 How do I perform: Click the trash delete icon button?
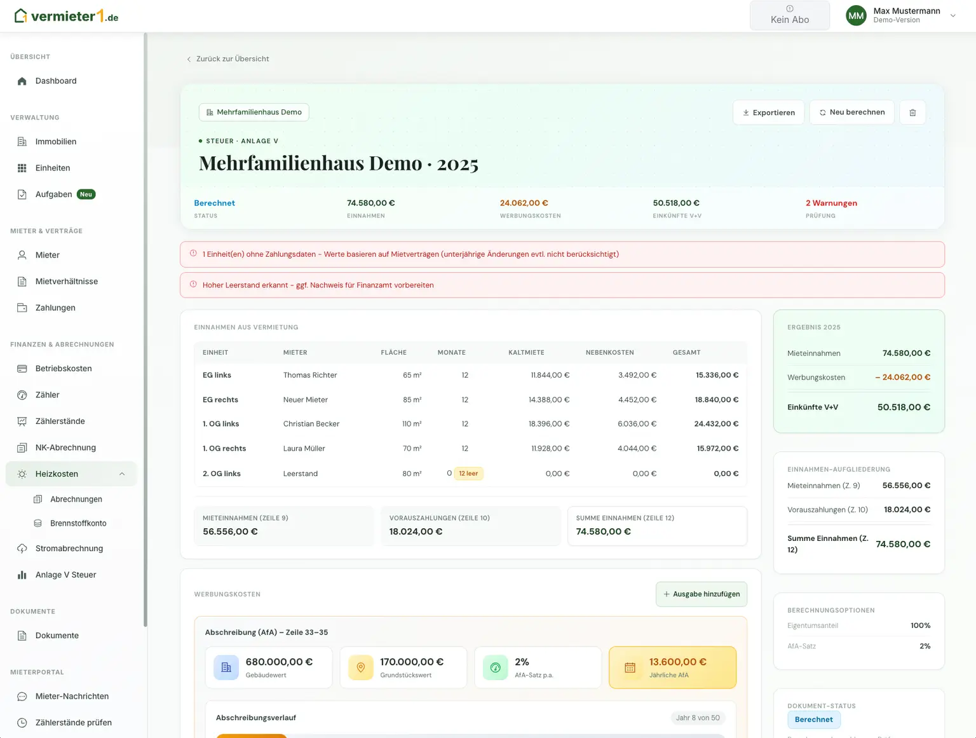click(912, 113)
